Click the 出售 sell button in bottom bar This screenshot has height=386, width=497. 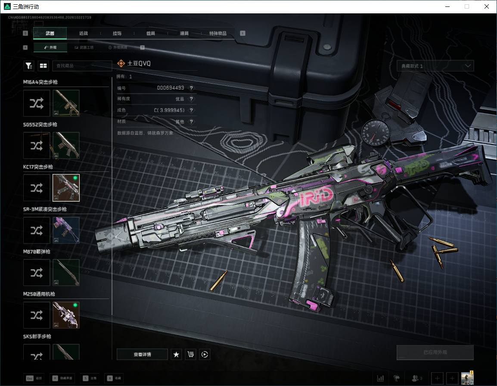tap(90, 378)
